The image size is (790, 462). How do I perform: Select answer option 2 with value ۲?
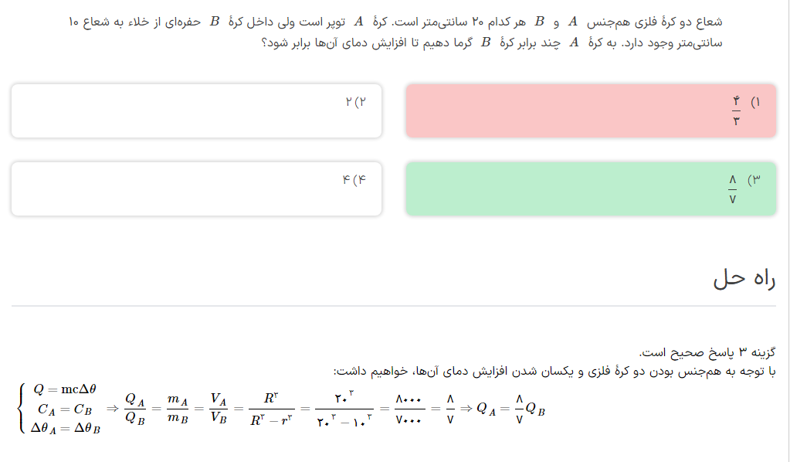tap(196, 110)
